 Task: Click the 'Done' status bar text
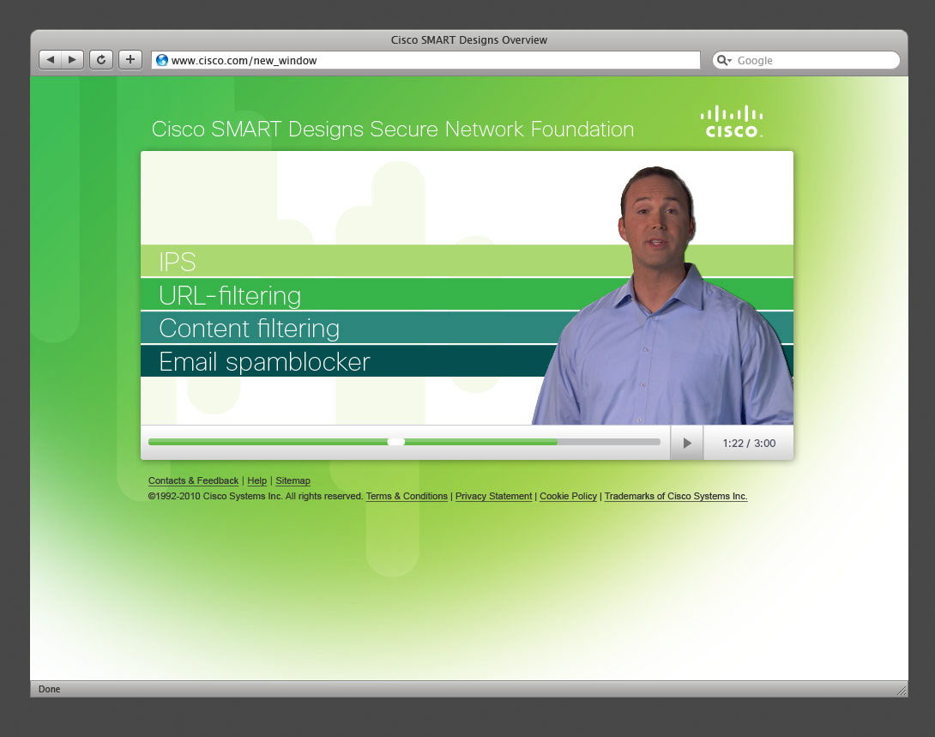point(50,689)
